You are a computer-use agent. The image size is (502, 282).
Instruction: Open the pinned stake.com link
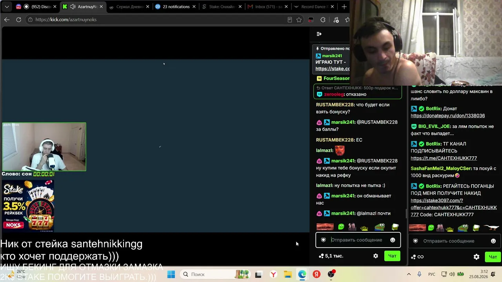[x=333, y=69]
